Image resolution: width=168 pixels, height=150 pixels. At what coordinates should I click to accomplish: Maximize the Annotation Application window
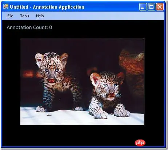tap(151, 7)
